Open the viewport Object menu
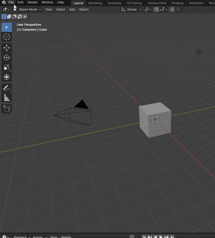This screenshot has height=238, width=215. pos(84,9)
